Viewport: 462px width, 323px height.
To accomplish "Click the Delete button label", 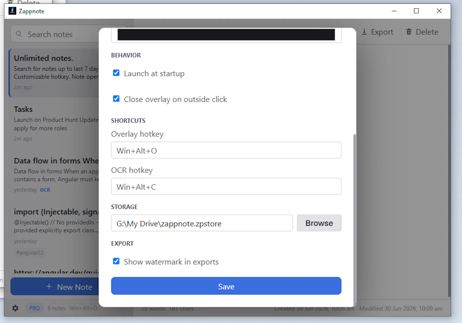I will pos(427,32).
